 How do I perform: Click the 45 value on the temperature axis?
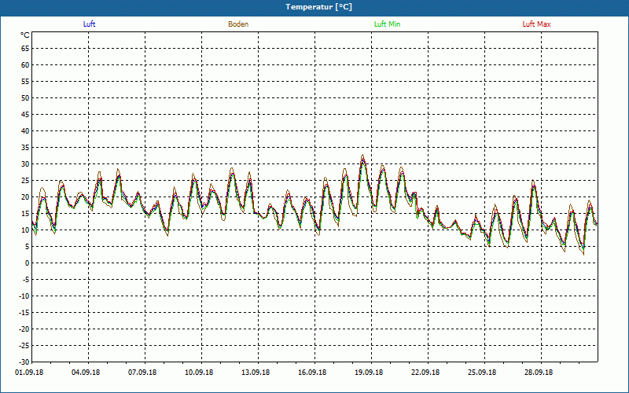[25, 115]
